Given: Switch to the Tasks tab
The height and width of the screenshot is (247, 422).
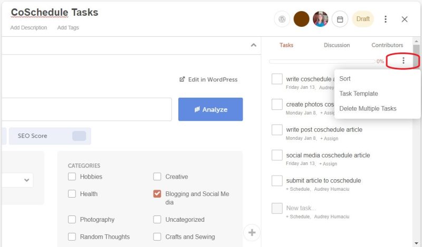Looking at the screenshot, I should click(286, 45).
